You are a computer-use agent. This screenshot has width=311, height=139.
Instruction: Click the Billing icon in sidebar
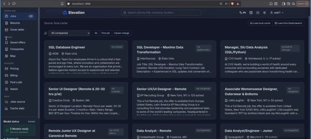6,75
